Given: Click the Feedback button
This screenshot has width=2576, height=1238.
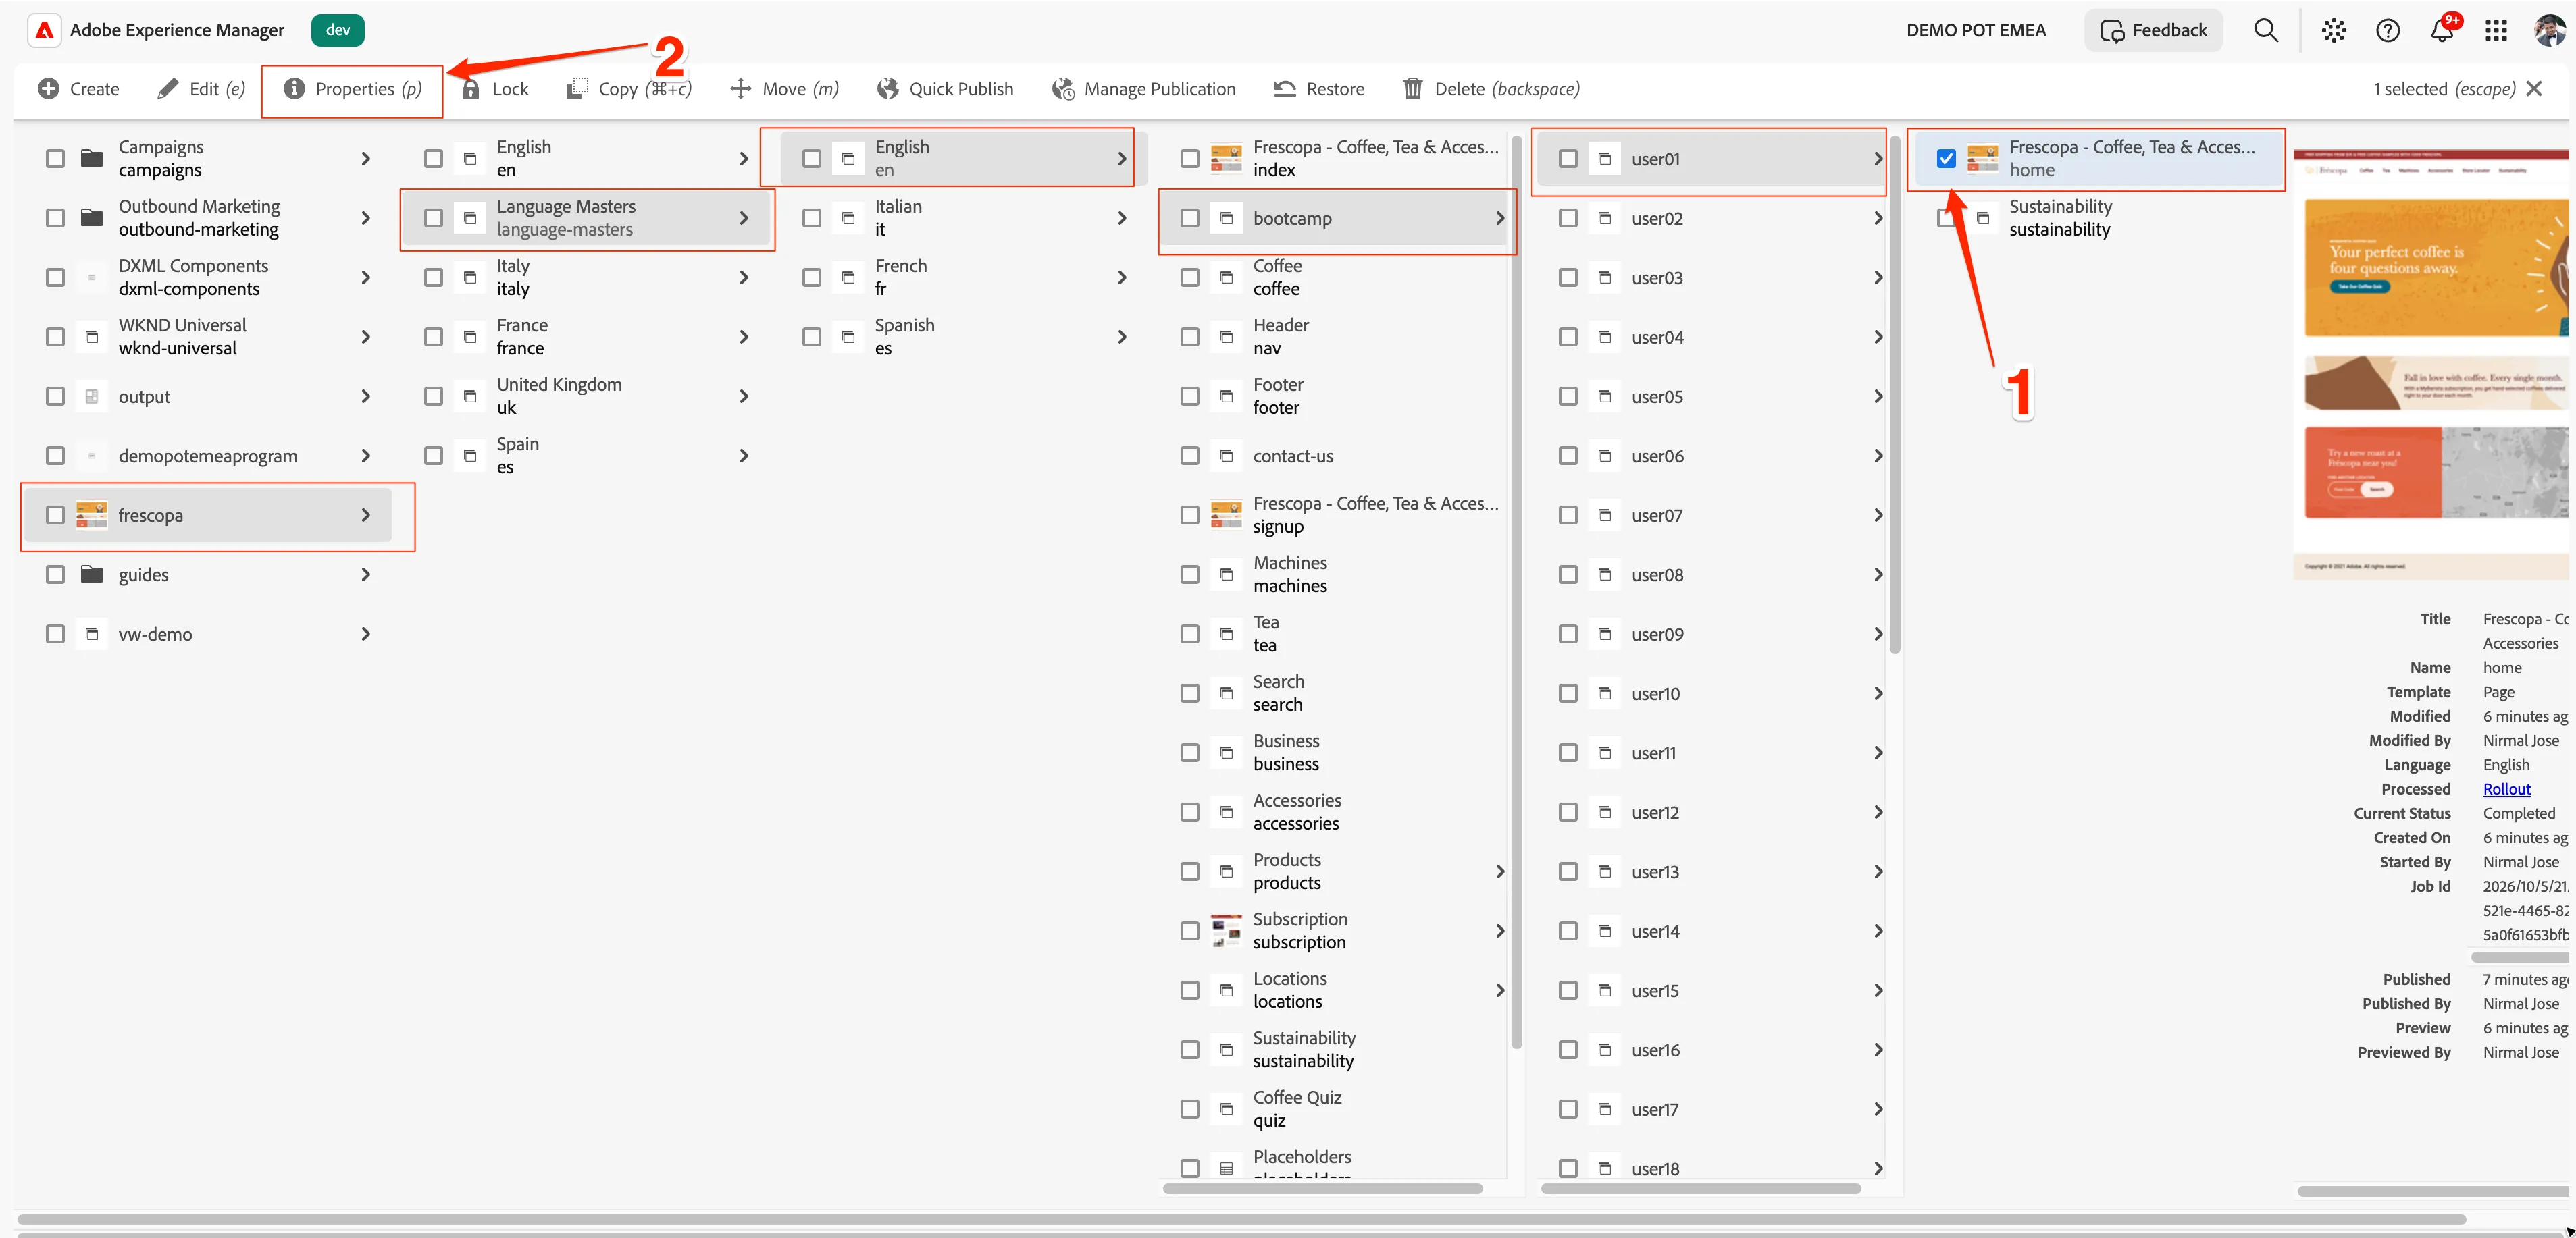Looking at the screenshot, I should (x=2153, y=30).
